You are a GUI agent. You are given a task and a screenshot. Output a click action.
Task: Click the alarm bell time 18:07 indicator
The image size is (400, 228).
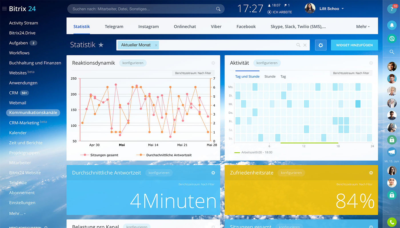[274, 5]
